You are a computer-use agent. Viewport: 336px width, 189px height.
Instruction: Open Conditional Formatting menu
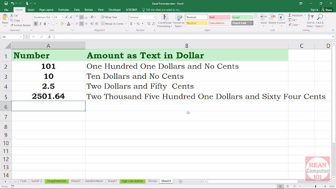point(164,21)
